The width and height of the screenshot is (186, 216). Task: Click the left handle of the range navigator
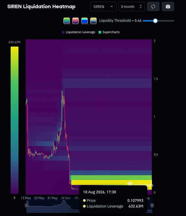click(x=26, y=206)
